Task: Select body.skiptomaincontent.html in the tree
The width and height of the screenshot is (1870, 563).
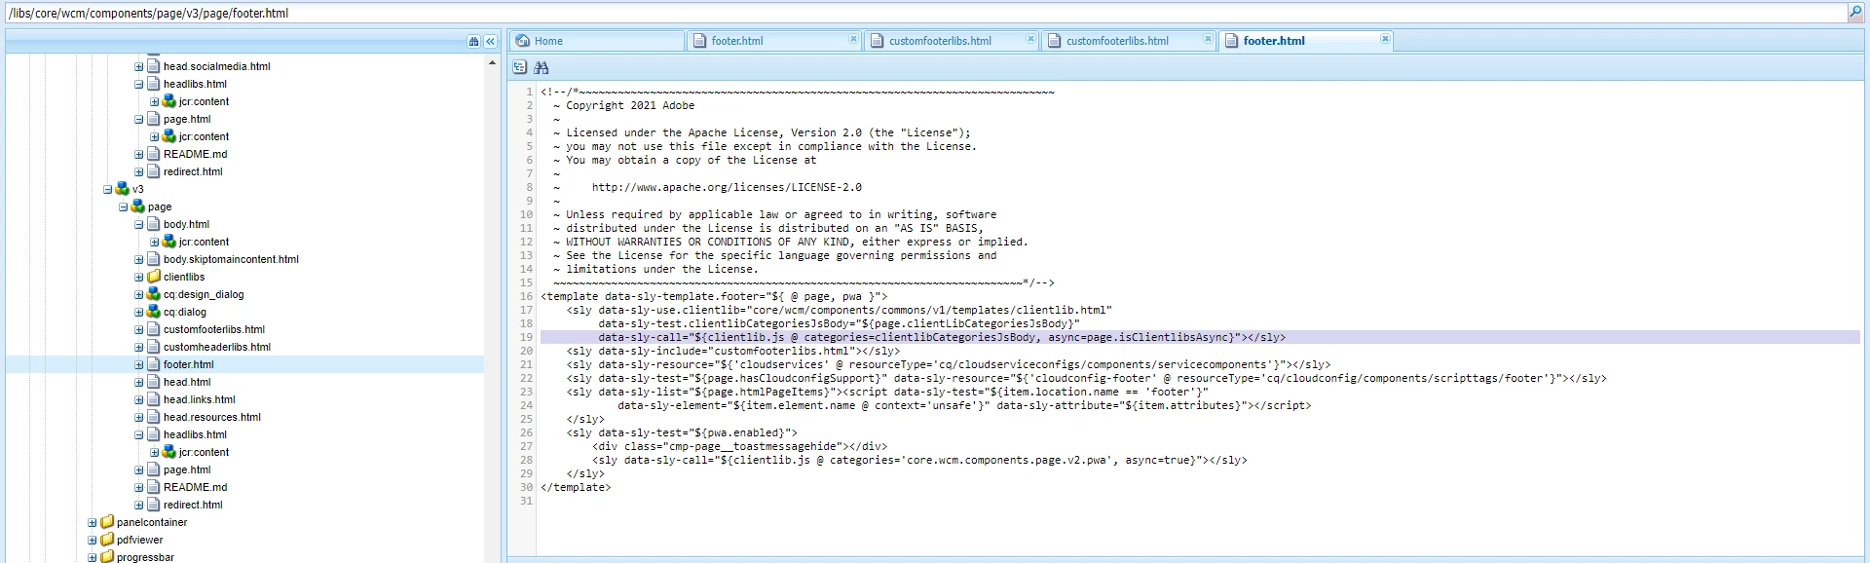Action: click(x=231, y=259)
